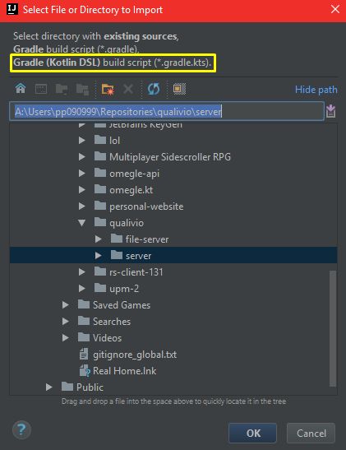The width and height of the screenshot is (346, 450).
Task: Click the file-server folder icon
Action: pyautogui.click(x=117, y=239)
